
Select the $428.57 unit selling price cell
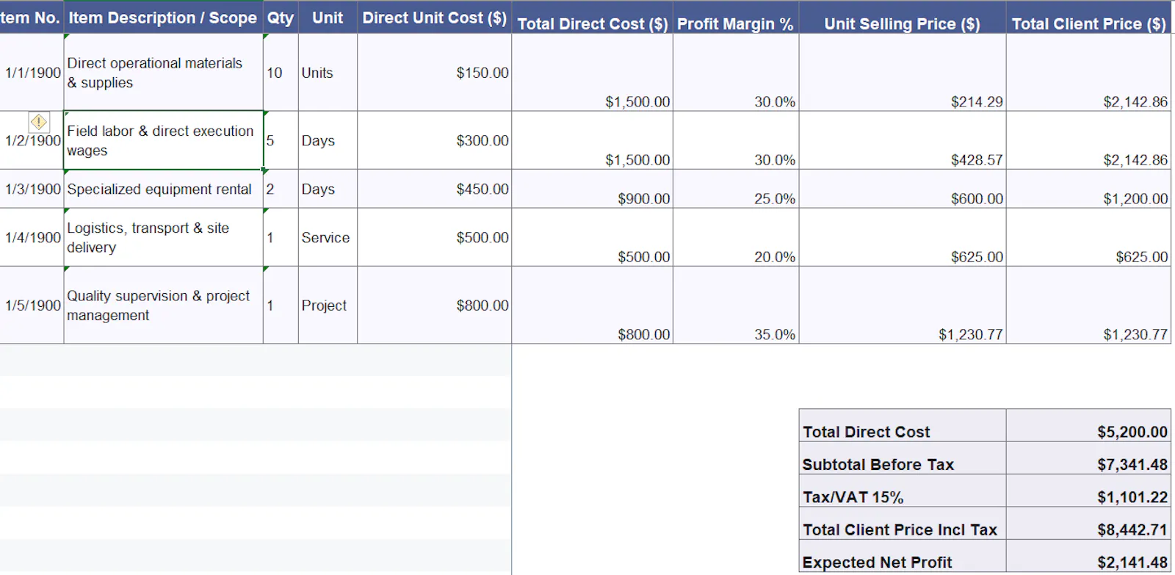click(x=903, y=140)
